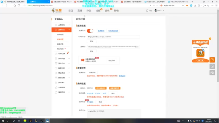The height and width of the screenshot is (123, 219).
Task: Open notification center on taskbar
Action: pos(215,121)
